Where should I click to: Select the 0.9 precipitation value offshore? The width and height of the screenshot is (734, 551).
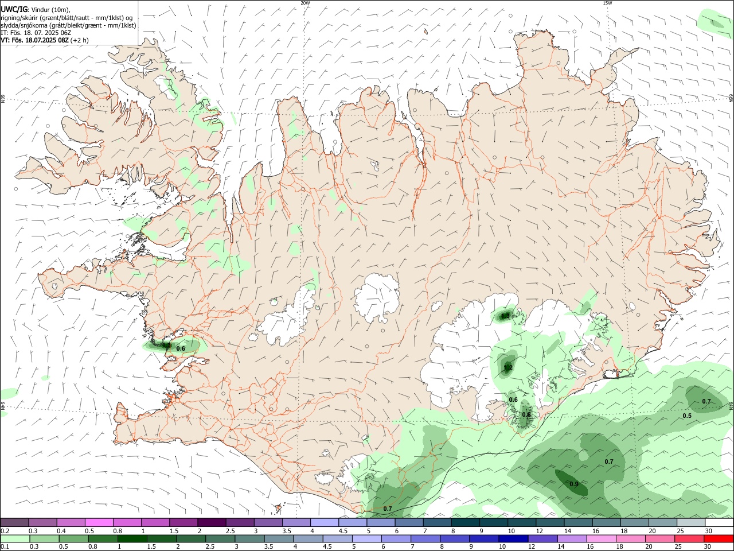point(574,484)
